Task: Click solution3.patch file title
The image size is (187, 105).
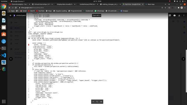Action: pos(21,15)
